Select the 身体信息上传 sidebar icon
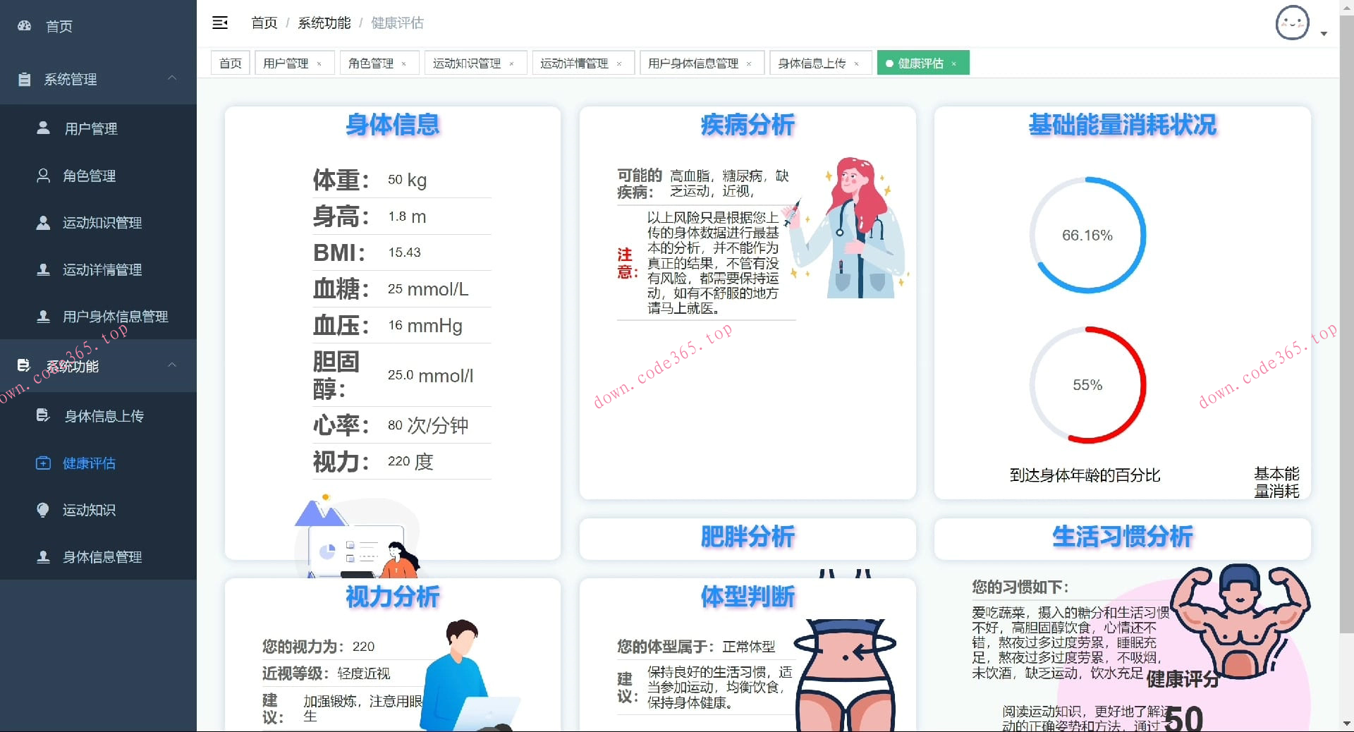This screenshot has width=1354, height=732. tap(42, 416)
